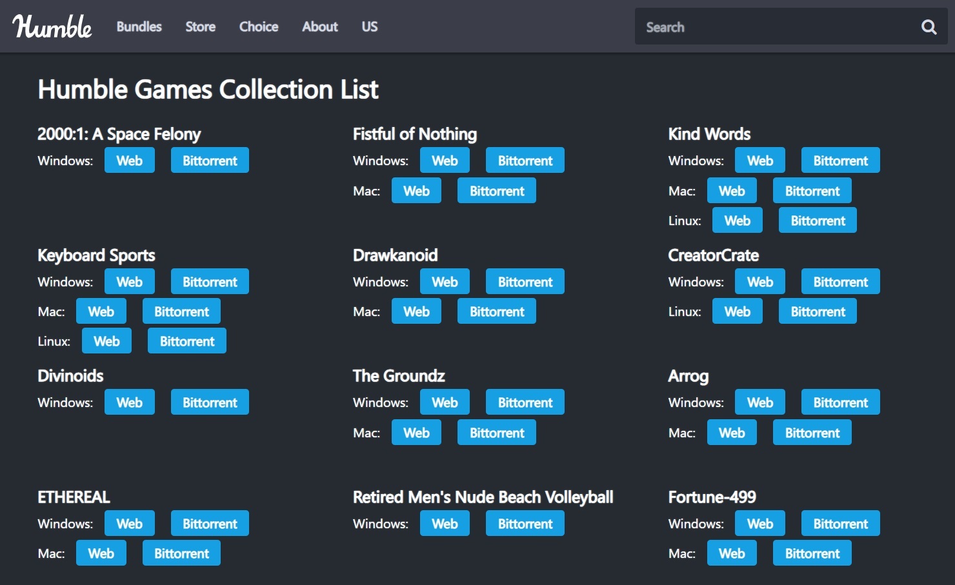The width and height of the screenshot is (955, 585).
Task: Download Drawkanoid Windows via Web
Action: tap(445, 282)
